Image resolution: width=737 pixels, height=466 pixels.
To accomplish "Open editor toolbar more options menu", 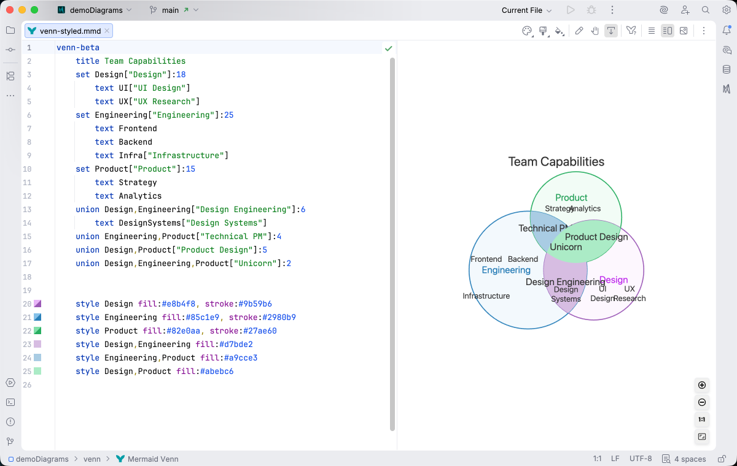I will [x=704, y=31].
